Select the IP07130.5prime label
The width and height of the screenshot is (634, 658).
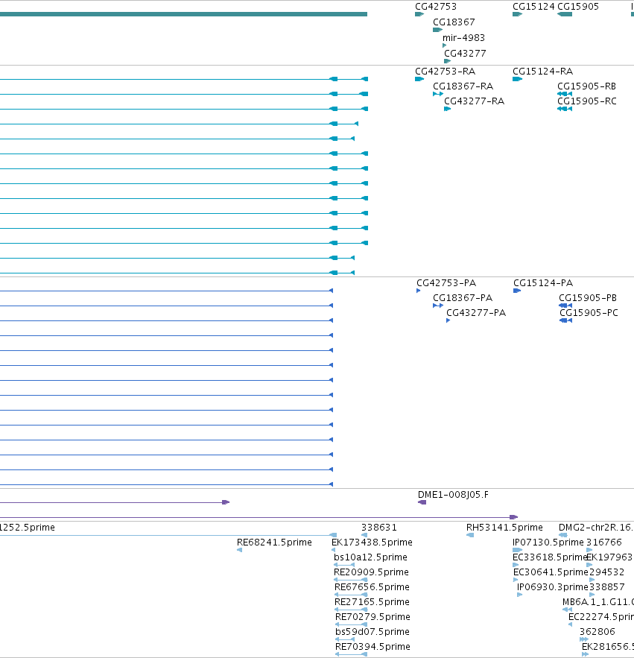coord(548,542)
